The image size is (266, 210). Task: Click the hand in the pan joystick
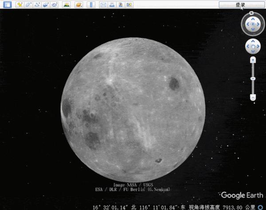point(253,46)
